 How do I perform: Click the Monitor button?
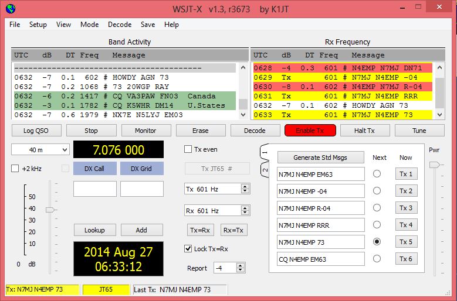pos(145,131)
